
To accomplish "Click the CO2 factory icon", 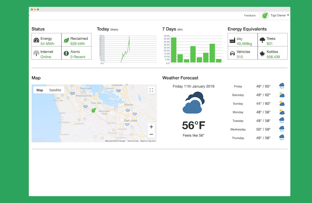I will [x=232, y=40].
